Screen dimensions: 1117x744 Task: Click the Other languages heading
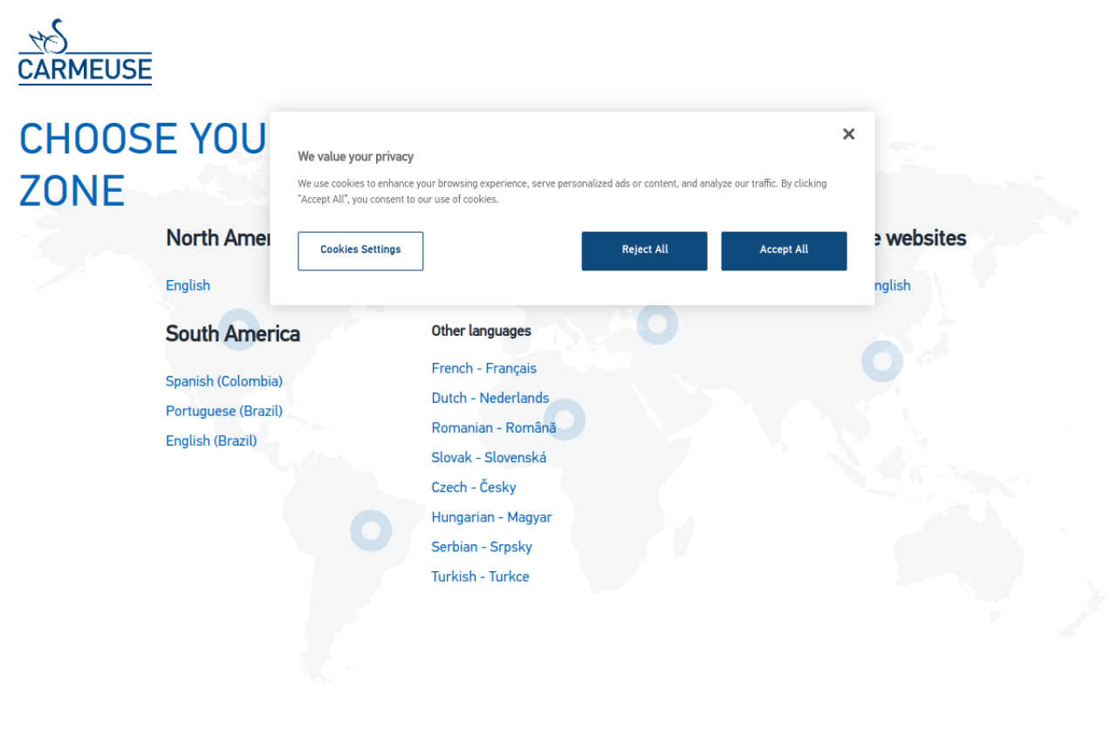point(481,331)
